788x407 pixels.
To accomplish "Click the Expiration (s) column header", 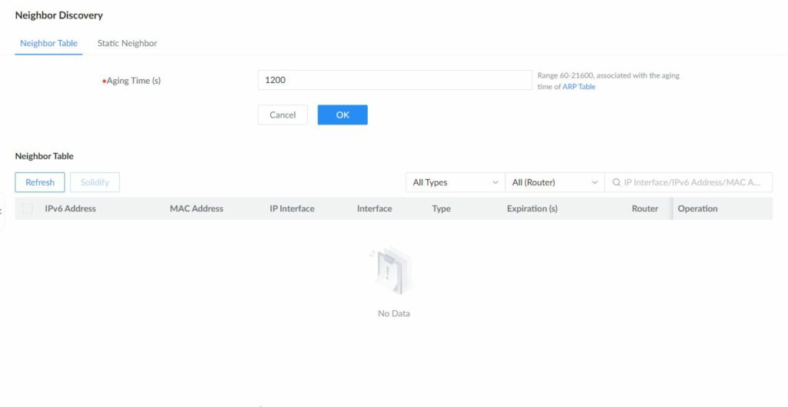I will pyautogui.click(x=533, y=209).
